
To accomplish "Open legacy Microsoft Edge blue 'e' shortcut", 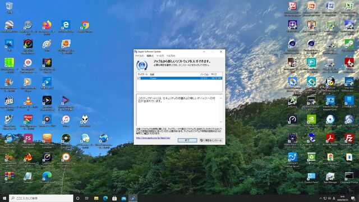I will click(66, 25).
